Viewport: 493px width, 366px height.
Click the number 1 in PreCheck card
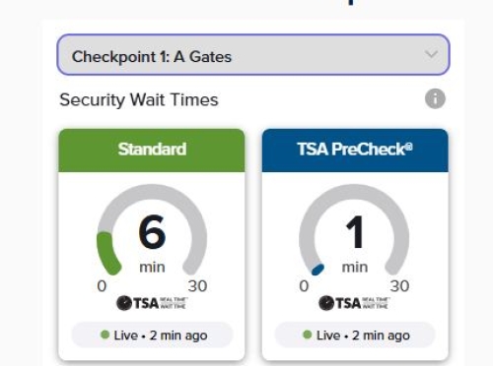point(354,232)
